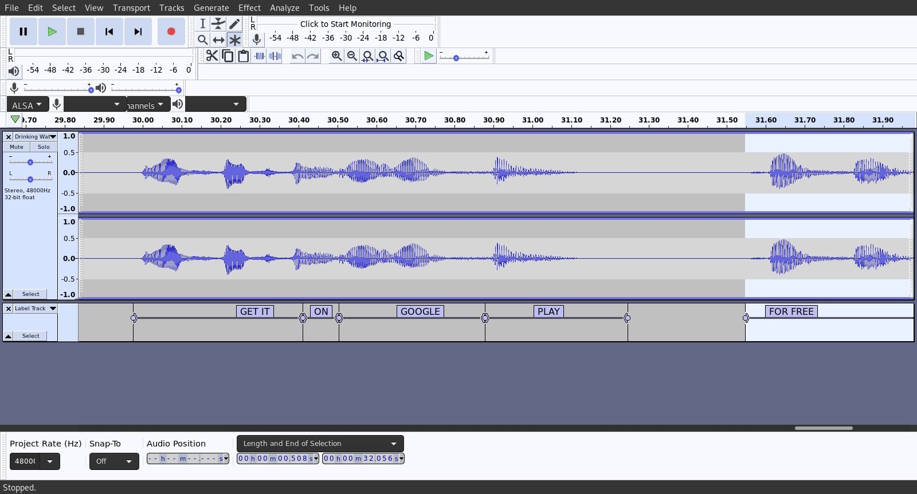
Task: Open the Snap-To Off dropdown
Action: (114, 461)
